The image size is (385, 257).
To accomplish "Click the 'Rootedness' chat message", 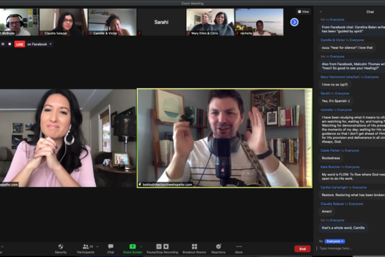I will [x=330, y=158].
